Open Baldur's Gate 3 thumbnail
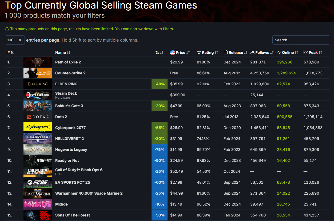The width and height of the screenshot is (334, 221). click(x=38, y=106)
